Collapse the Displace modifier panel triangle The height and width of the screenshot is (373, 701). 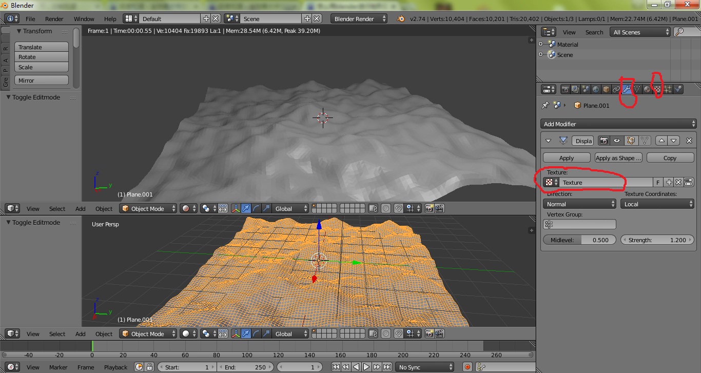549,141
